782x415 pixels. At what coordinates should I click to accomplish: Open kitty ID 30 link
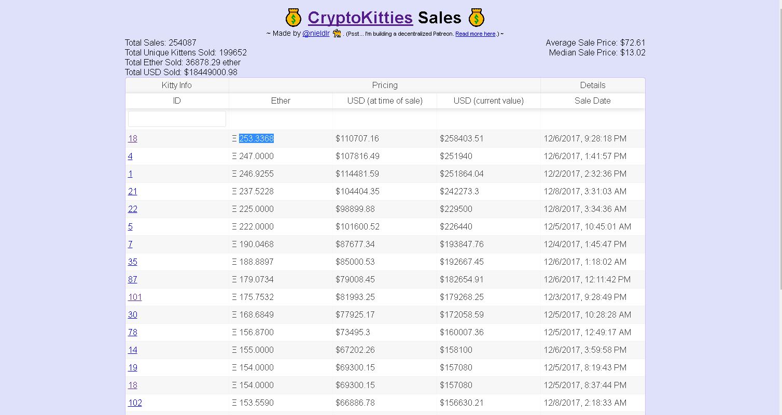click(133, 314)
